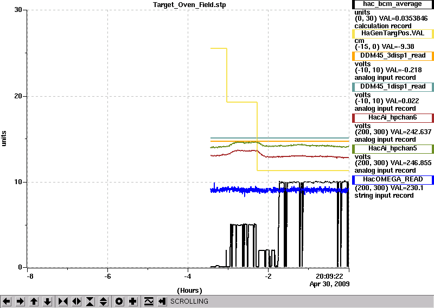
Task: Click the x-axis tick label -2
Action: (268, 276)
